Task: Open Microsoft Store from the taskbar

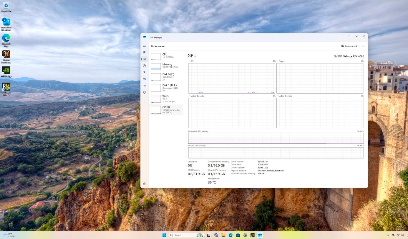Action: click(x=238, y=235)
